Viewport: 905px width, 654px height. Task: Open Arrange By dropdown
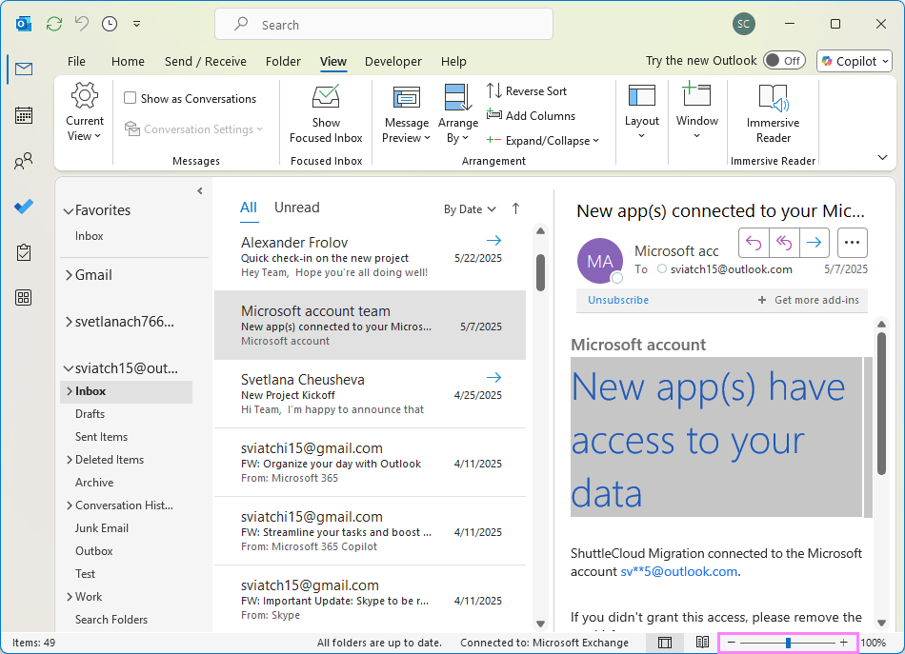click(457, 113)
